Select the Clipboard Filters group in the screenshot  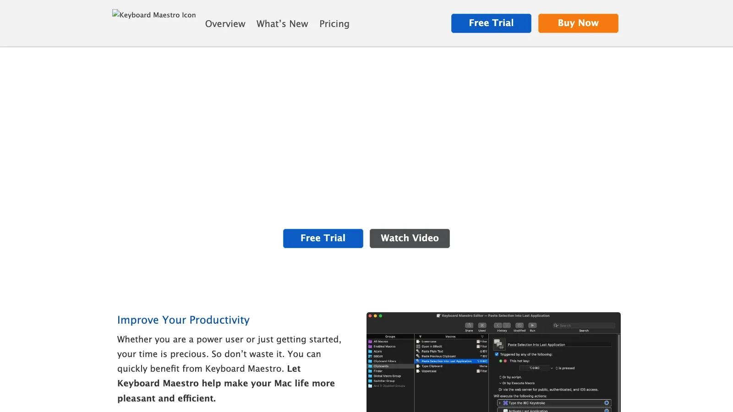click(390, 361)
